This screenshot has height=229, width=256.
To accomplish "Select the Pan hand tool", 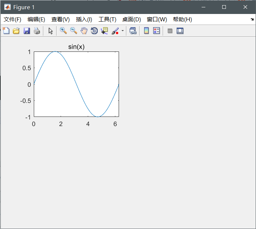I will (x=84, y=31).
